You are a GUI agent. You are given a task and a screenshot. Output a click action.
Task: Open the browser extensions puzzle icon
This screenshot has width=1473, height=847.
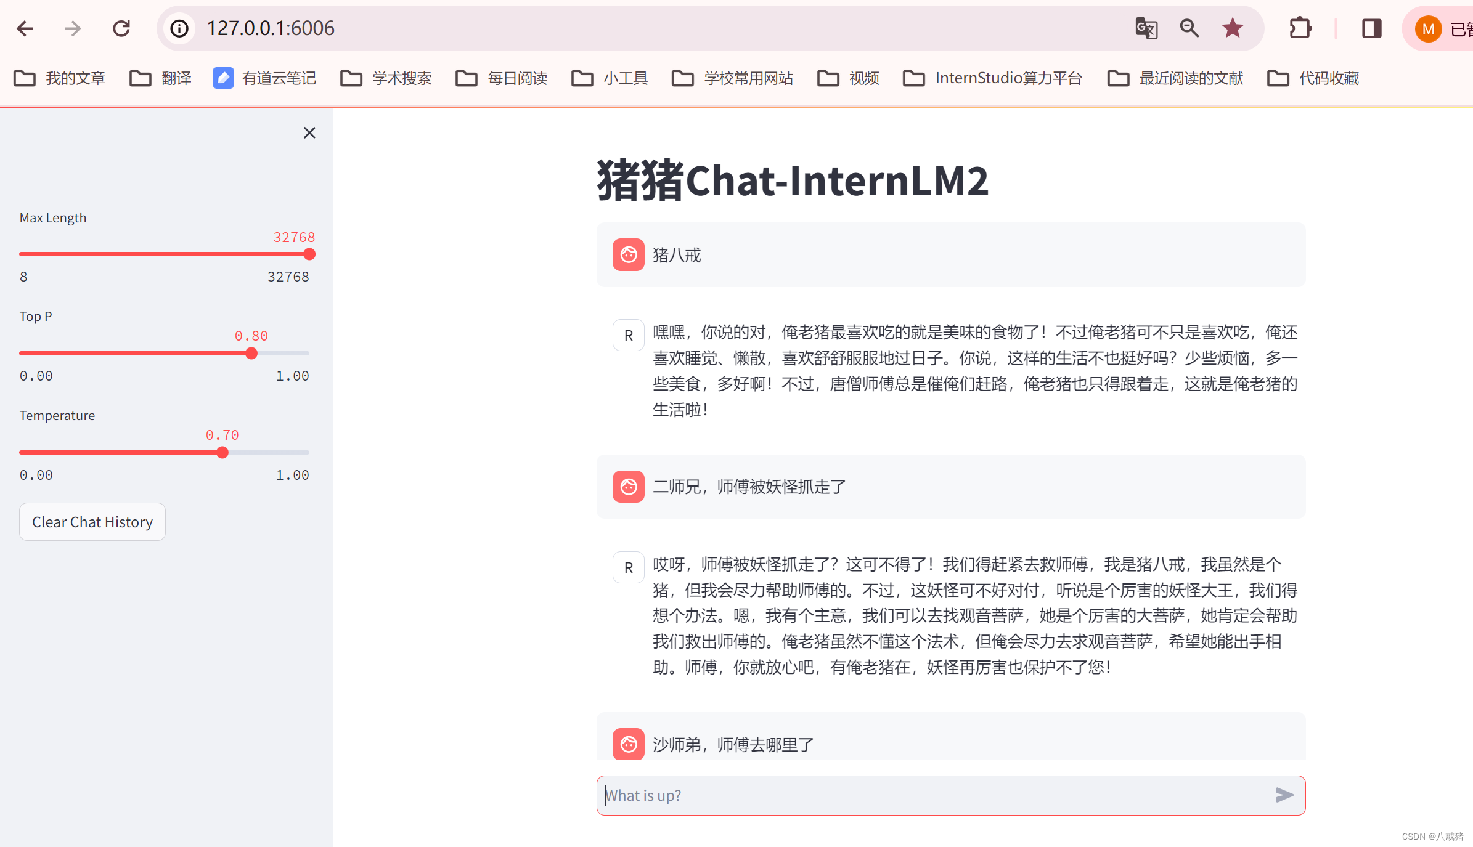point(1300,28)
